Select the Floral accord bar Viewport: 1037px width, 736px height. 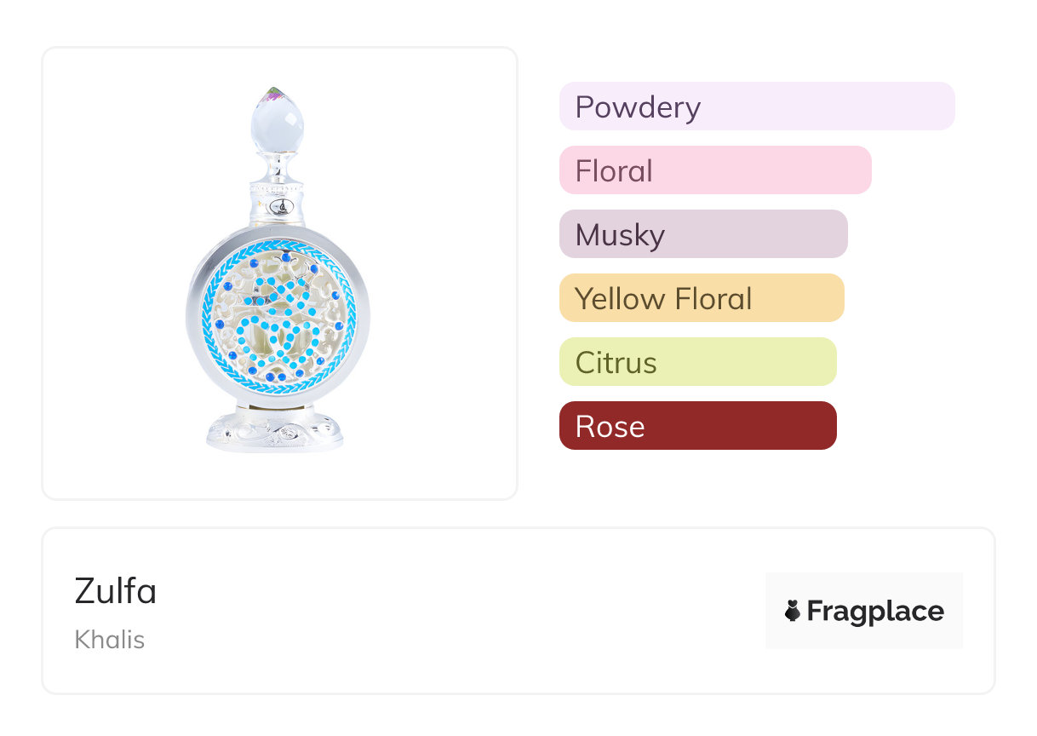(x=714, y=170)
